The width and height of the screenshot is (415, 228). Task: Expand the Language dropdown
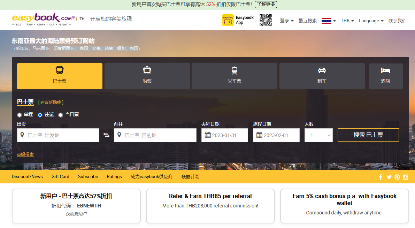371,21
